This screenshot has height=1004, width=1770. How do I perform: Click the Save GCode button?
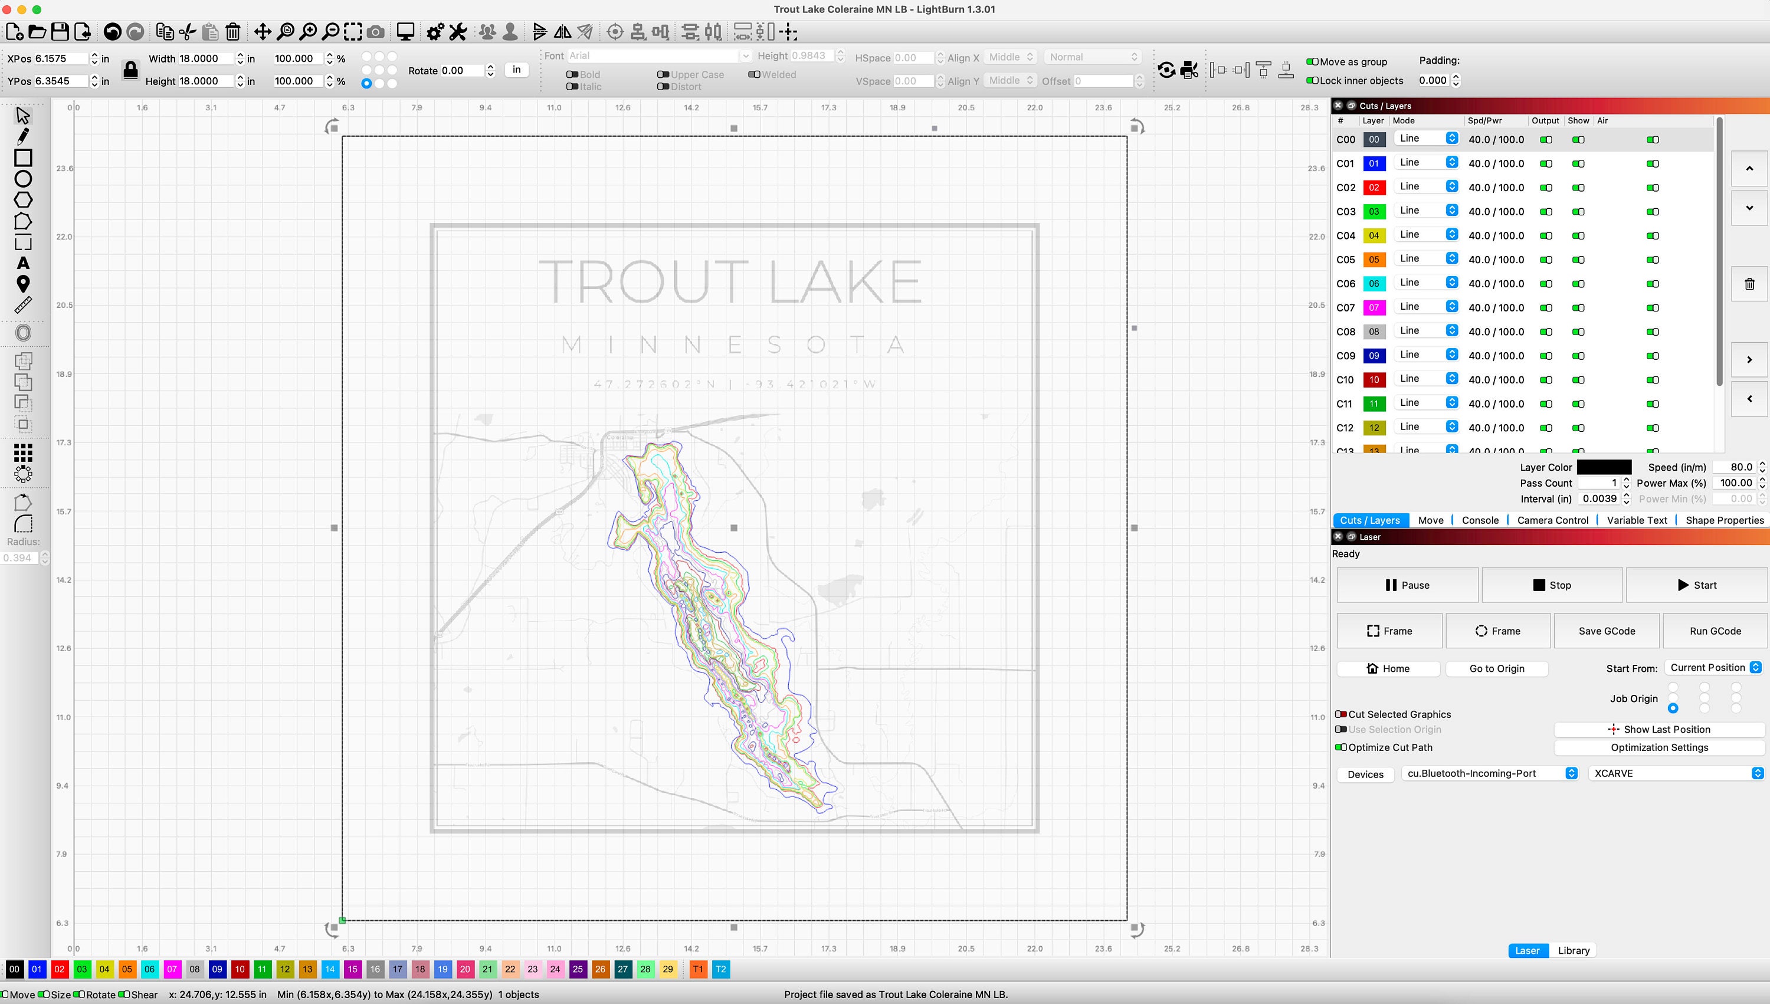point(1607,630)
